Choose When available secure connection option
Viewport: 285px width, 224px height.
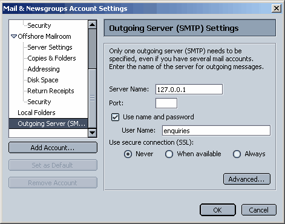point(169,154)
